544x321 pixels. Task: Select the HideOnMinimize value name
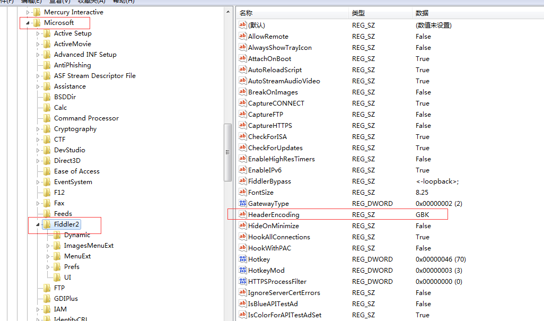[274, 226]
